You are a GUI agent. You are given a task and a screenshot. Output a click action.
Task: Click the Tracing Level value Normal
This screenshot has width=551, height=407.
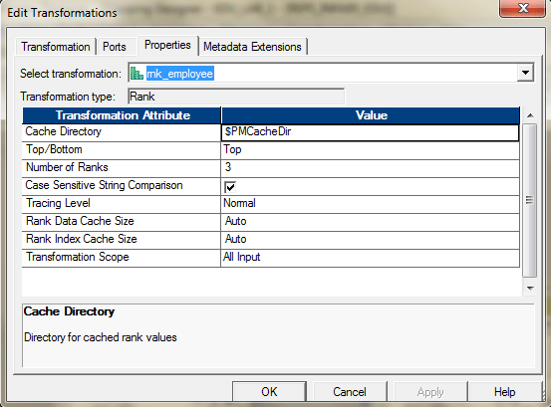[370, 205]
